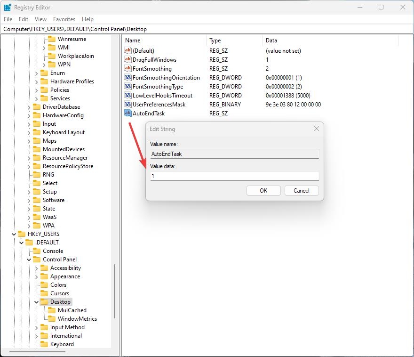Screen dimensions: 414x357
Task: Expand the Hardware Profiles node
Action: pos(36,81)
